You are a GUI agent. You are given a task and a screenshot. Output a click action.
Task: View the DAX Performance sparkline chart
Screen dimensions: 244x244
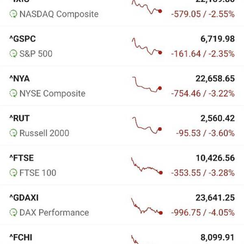click(x=147, y=207)
